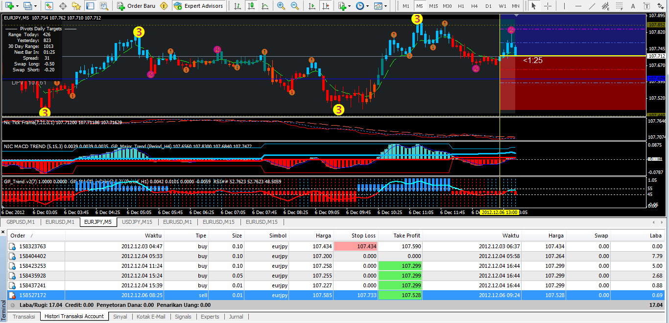Toggle the Expert Advisors button
The width and height of the screenshot is (669, 323).
pyautogui.click(x=198, y=6)
